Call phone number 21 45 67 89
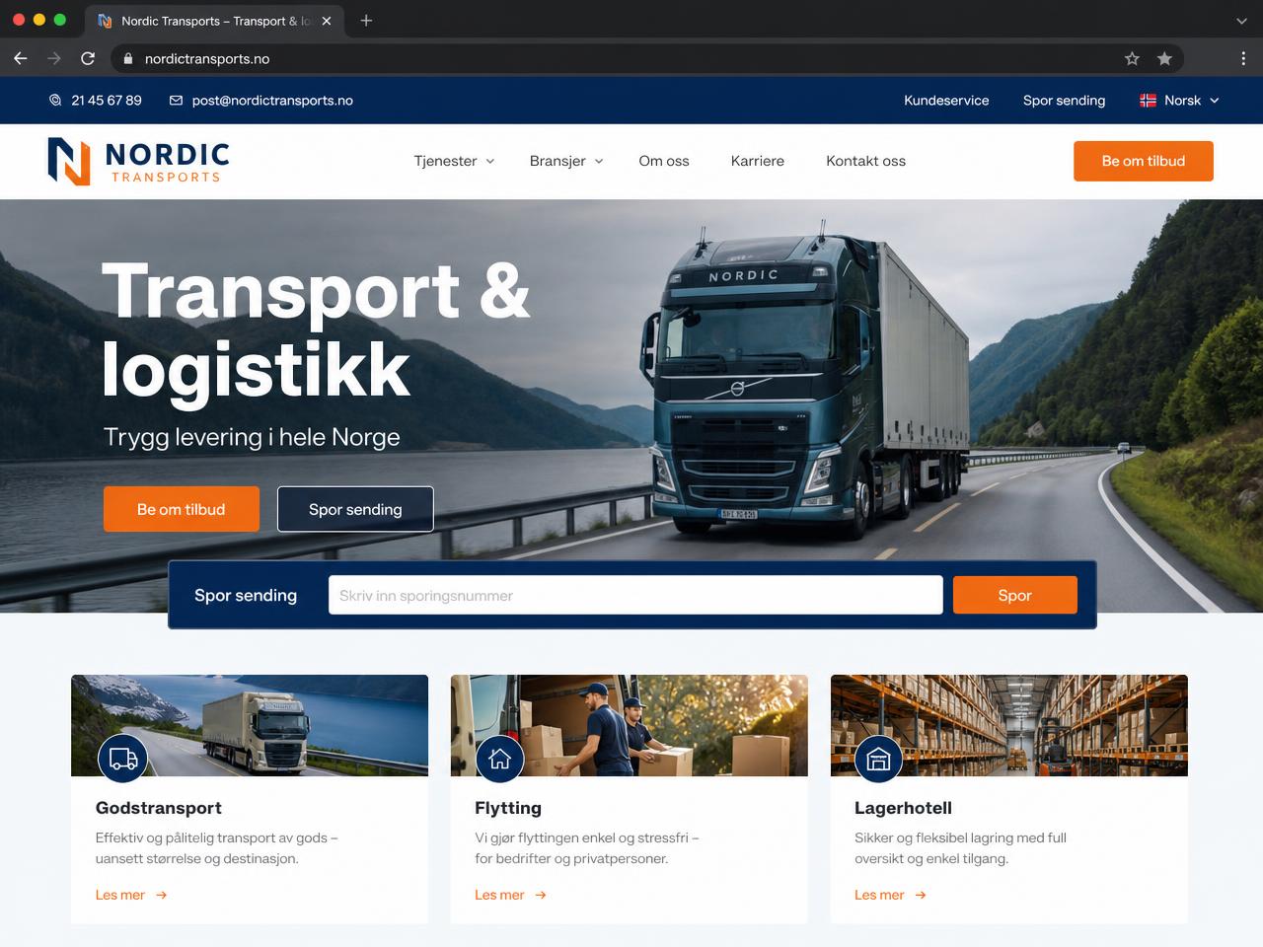 107,101
